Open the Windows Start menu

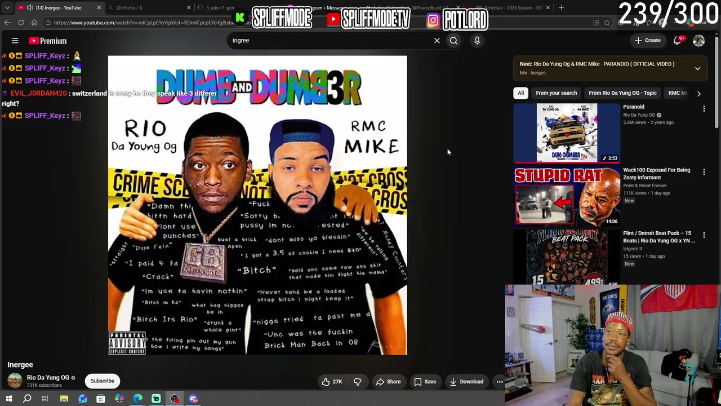(x=8, y=399)
